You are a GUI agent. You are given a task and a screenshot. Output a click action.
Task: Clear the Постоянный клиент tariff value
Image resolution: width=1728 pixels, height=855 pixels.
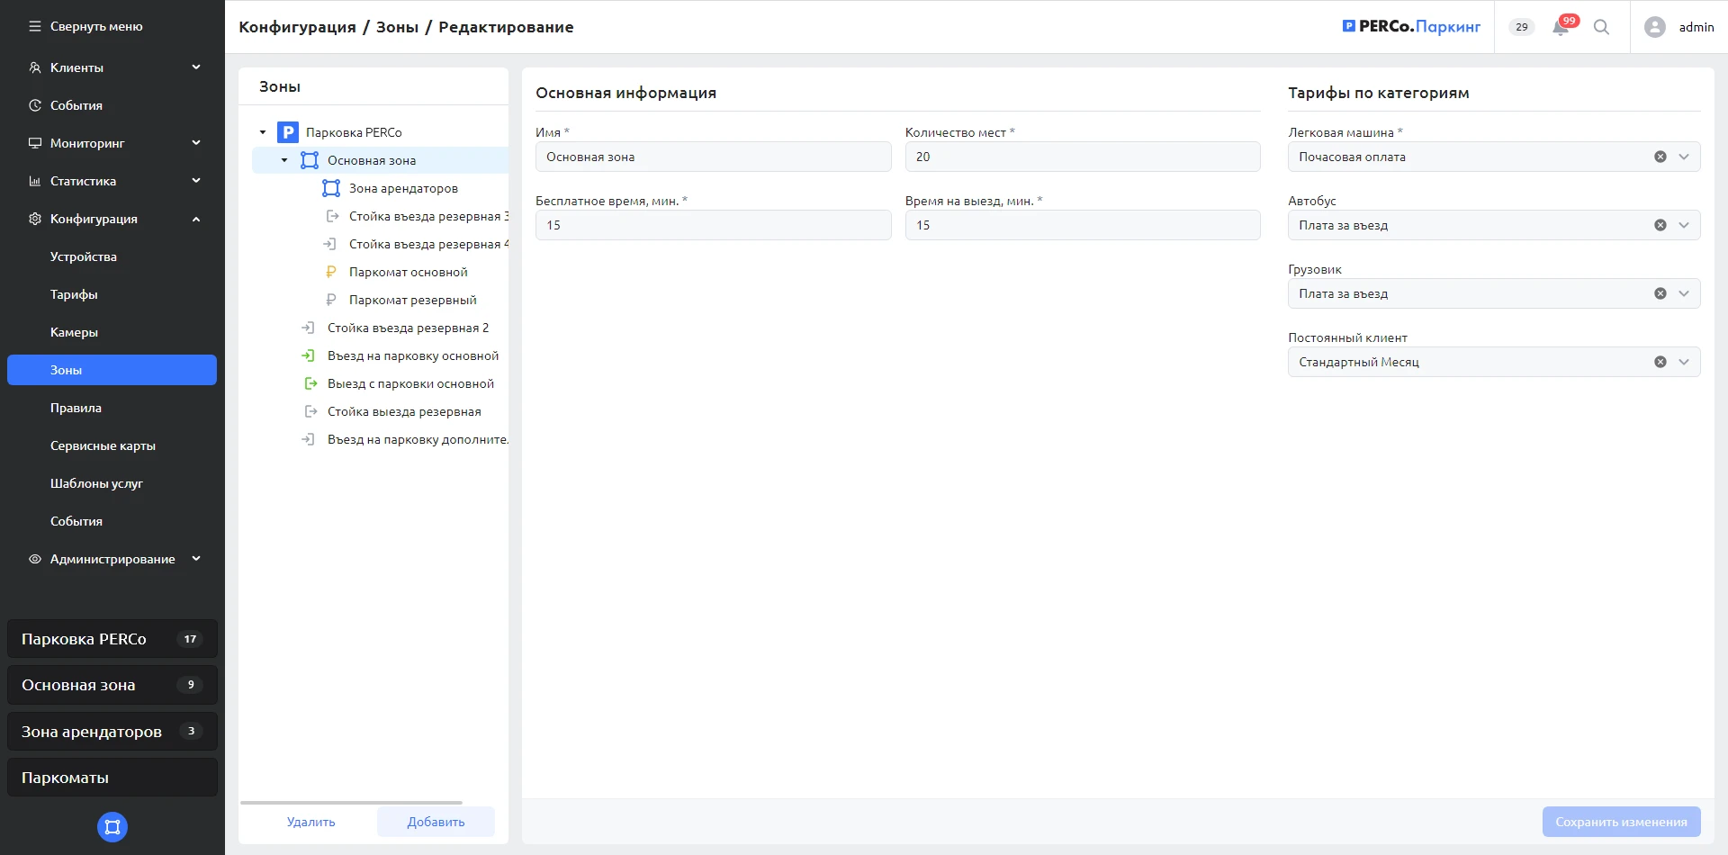click(1660, 362)
